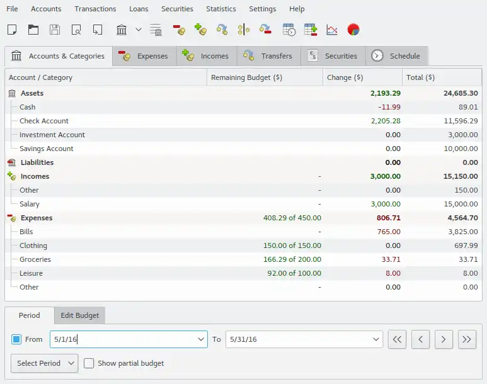Click the Remaining Budget ($) column header

pos(265,77)
